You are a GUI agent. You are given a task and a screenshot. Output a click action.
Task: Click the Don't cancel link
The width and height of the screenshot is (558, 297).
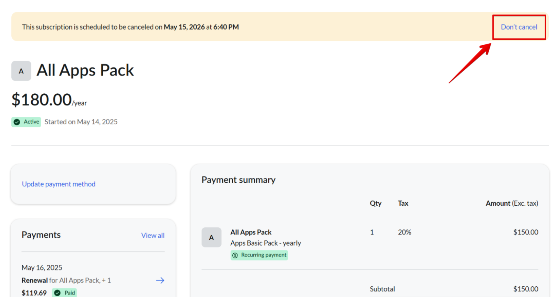pos(519,27)
